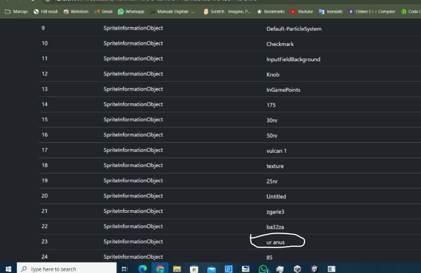Click row number 19 in the table

[45, 180]
